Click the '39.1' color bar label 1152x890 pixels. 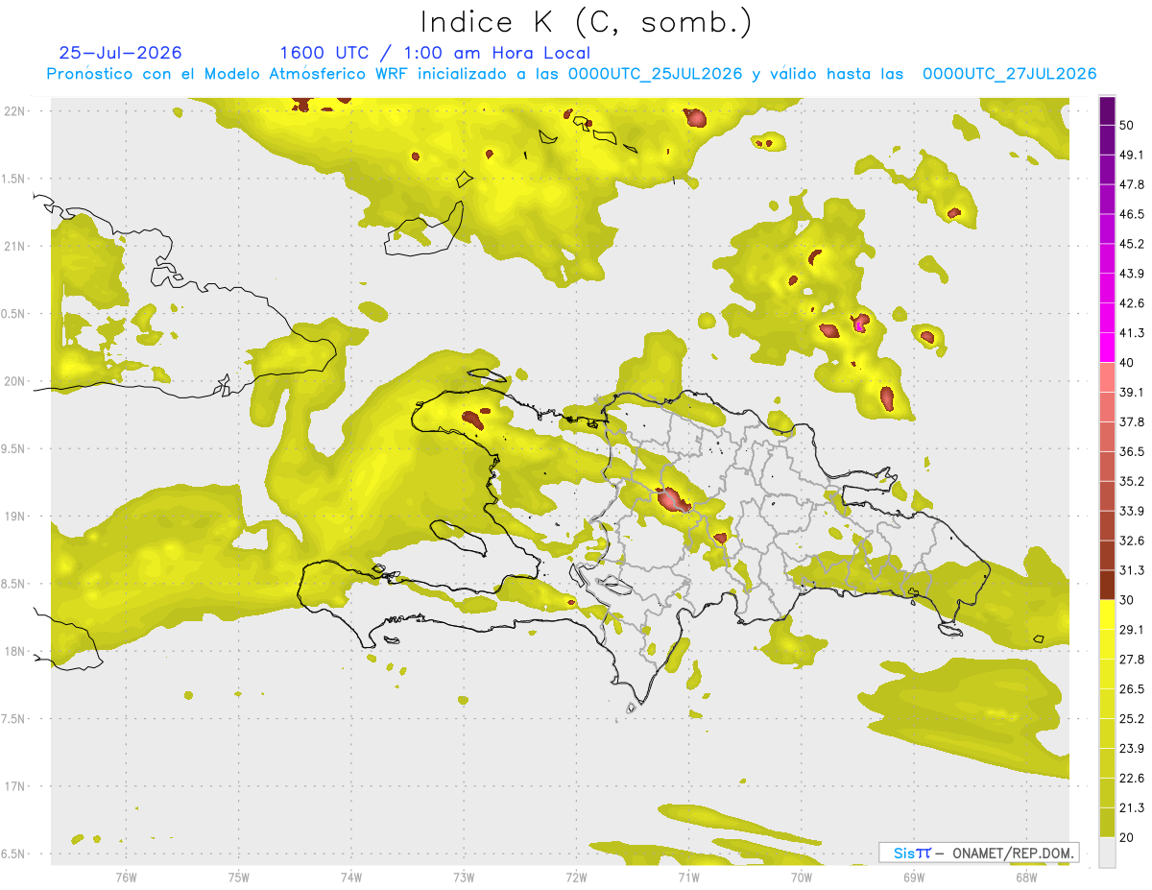pos(1131,392)
